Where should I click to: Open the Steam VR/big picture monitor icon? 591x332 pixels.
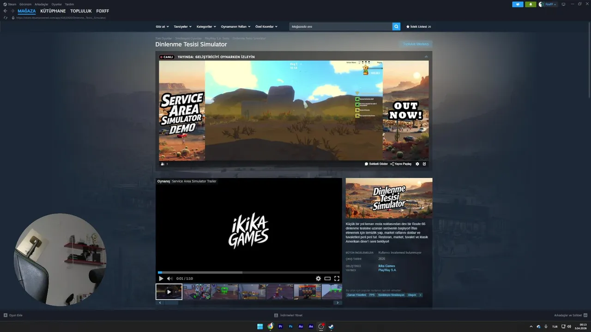click(563, 4)
